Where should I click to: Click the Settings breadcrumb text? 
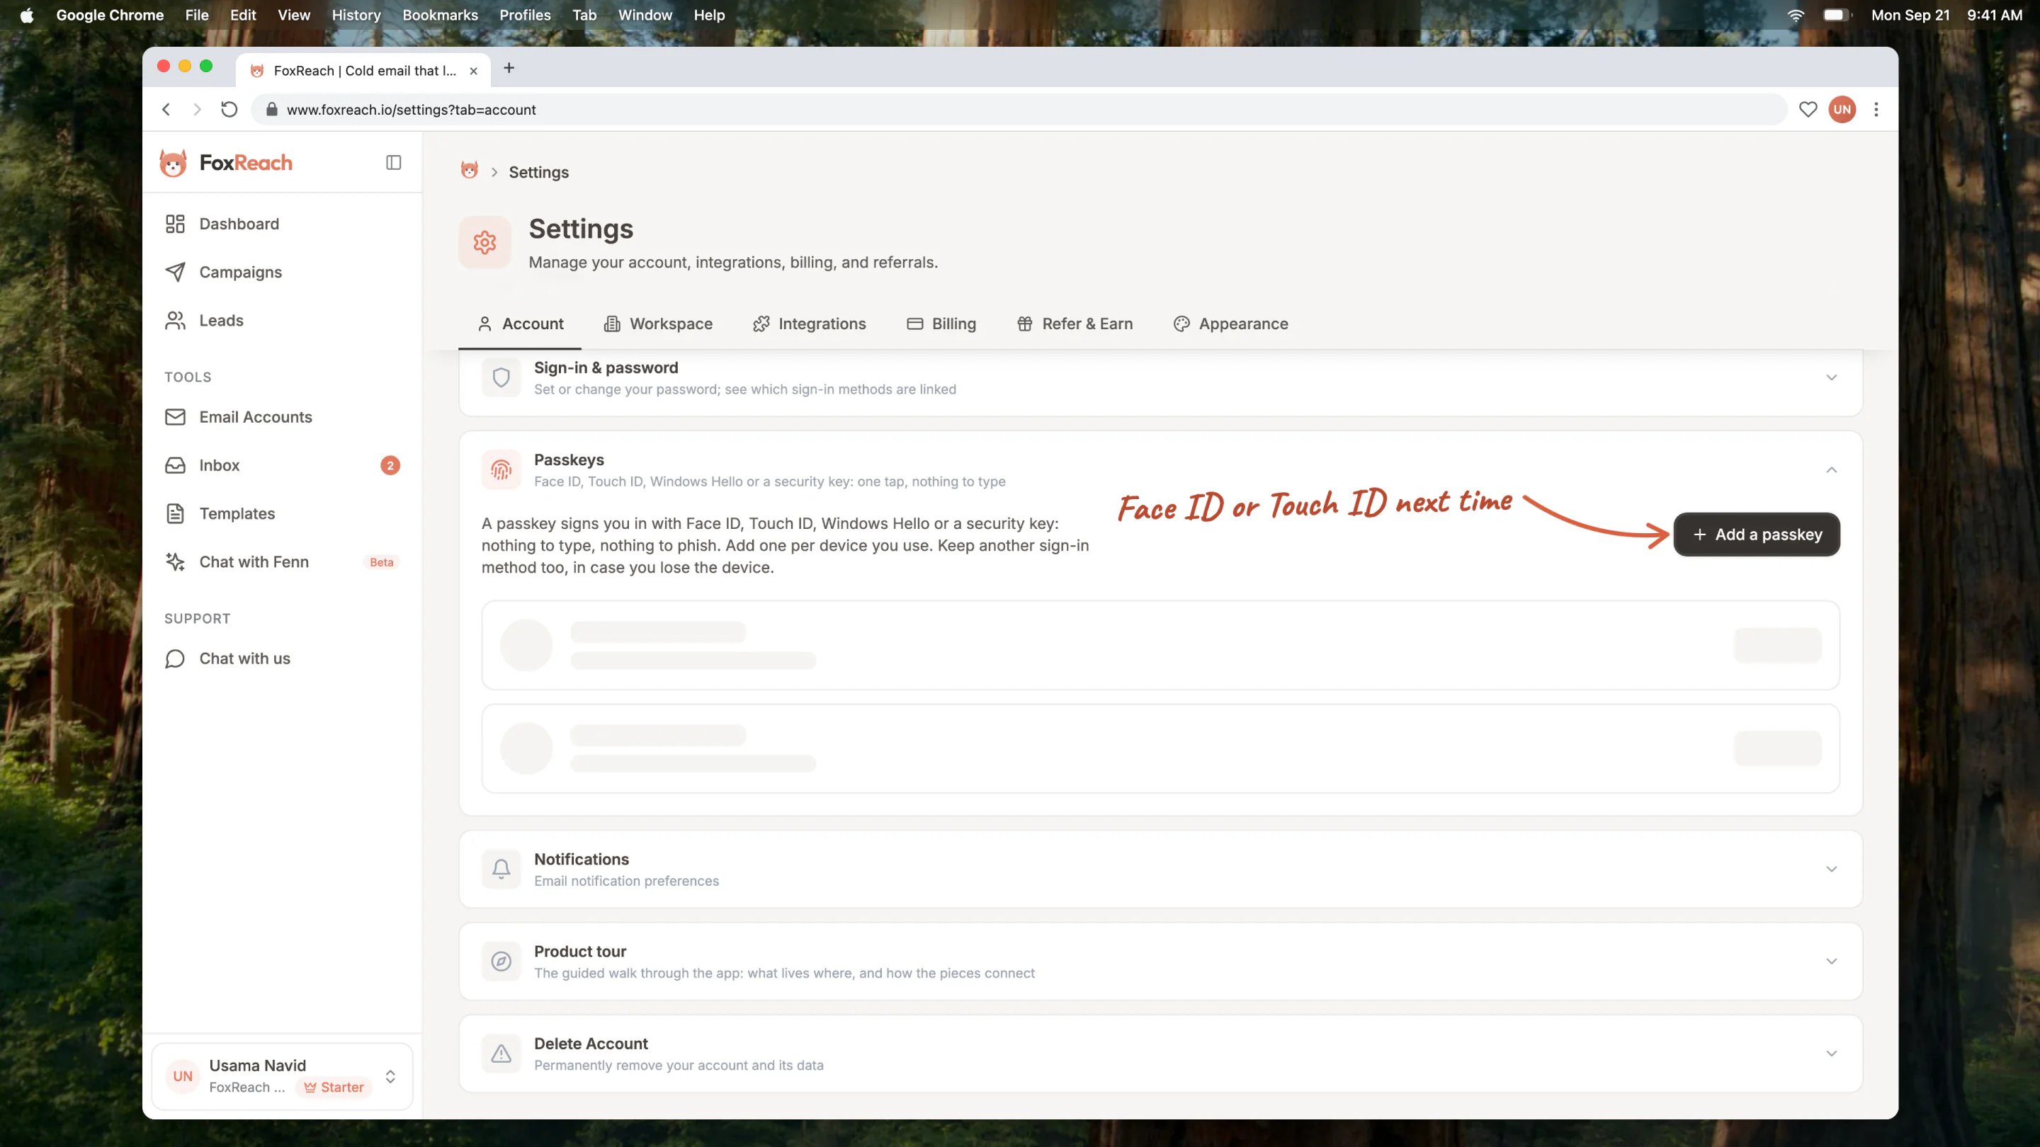(x=538, y=173)
